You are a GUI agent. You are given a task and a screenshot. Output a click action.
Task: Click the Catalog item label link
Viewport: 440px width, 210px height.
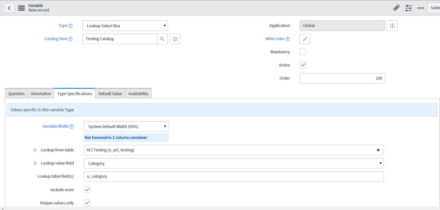point(56,39)
